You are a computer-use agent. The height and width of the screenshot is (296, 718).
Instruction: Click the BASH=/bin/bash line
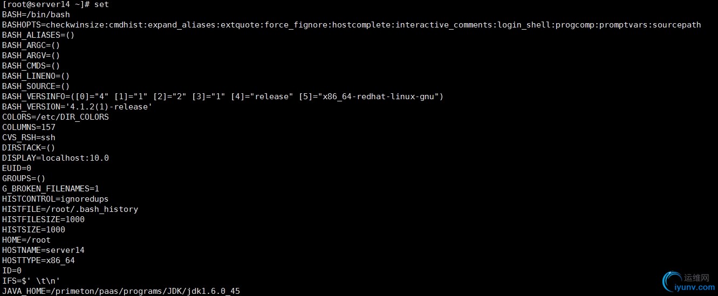coord(36,15)
